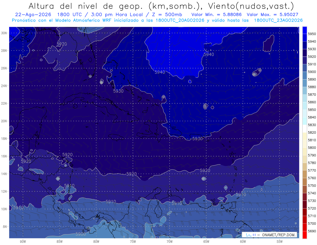Click the 70W longitude axis label
The height and width of the screenshot is (245, 317).
(170, 242)
